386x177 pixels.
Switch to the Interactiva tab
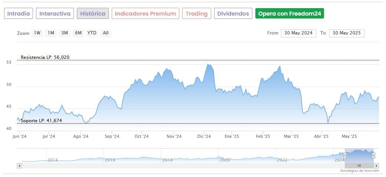(x=55, y=14)
